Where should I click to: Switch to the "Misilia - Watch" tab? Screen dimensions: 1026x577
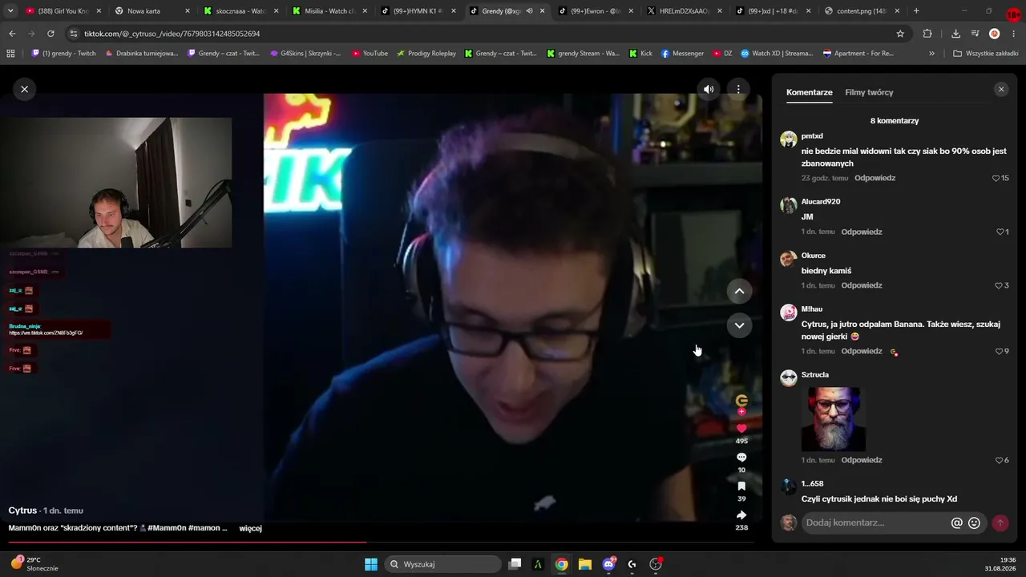tap(328, 11)
